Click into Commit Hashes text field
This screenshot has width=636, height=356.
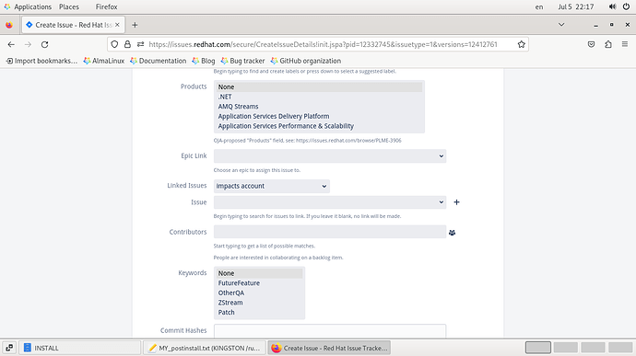pyautogui.click(x=330, y=331)
